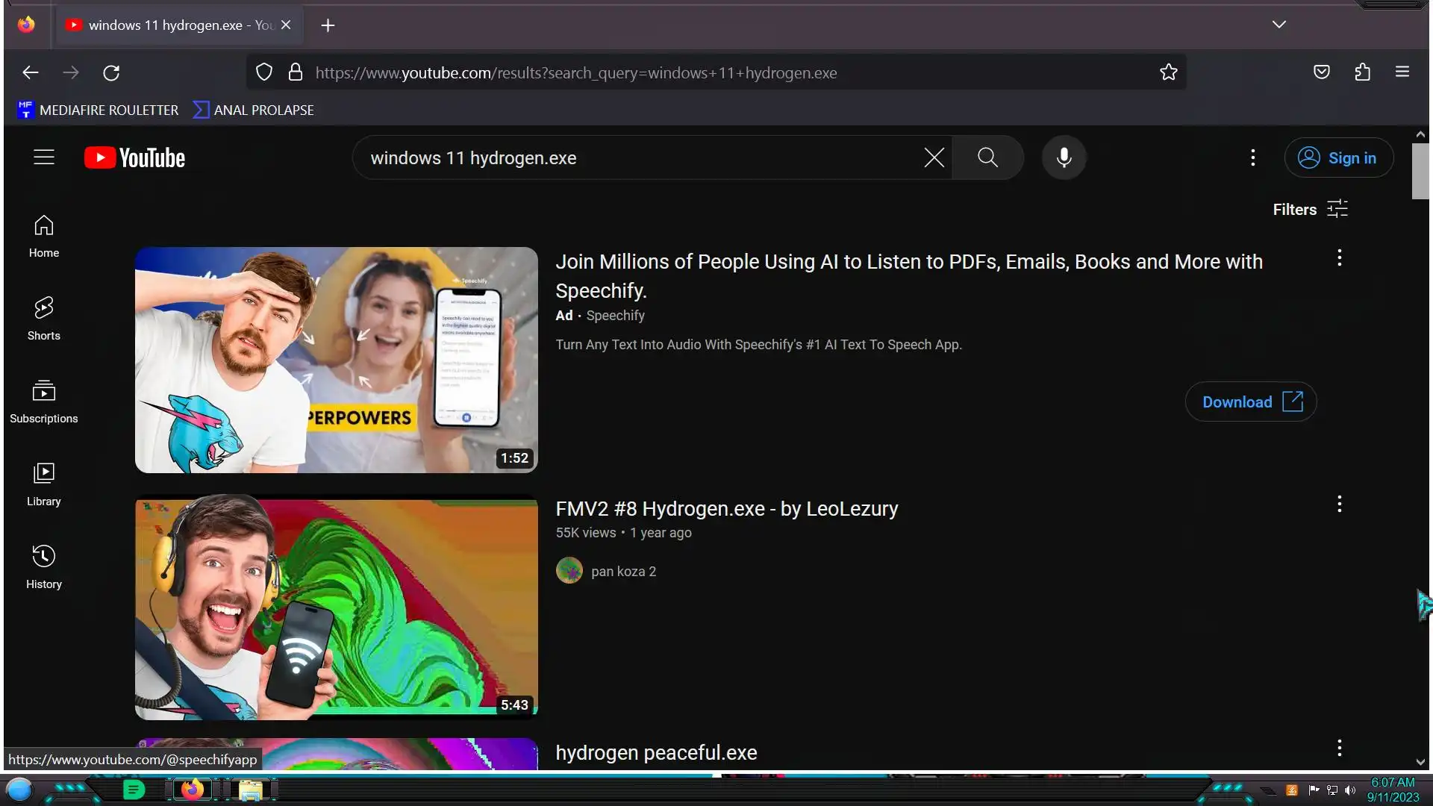The width and height of the screenshot is (1433, 806).
Task: Open Subscriptions in sidebar
Action: tap(44, 402)
